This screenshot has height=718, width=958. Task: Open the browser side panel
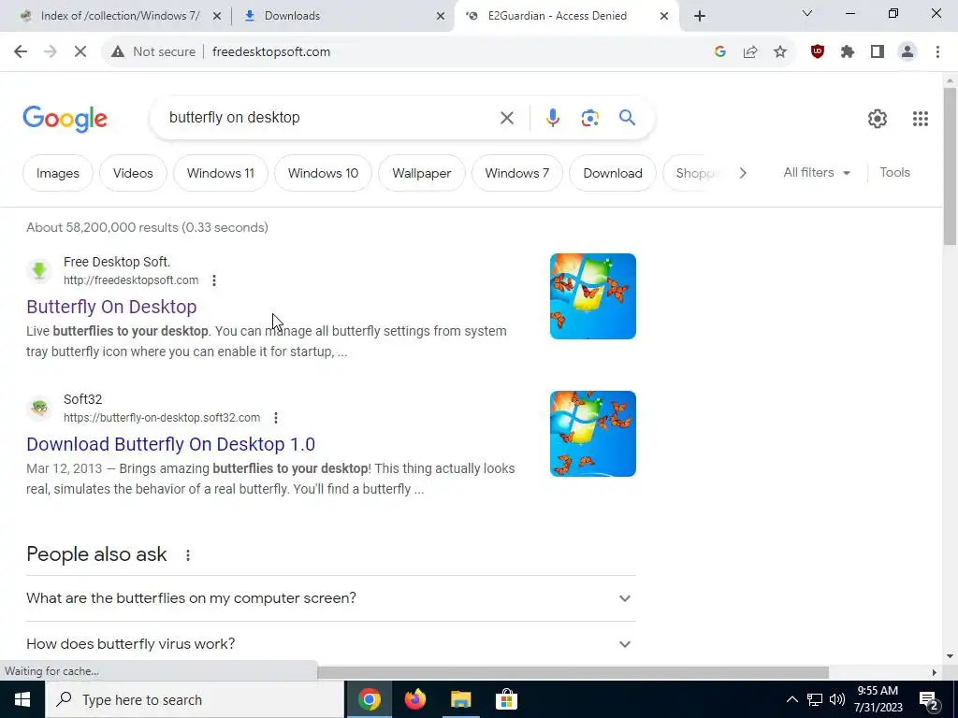pyautogui.click(x=878, y=52)
